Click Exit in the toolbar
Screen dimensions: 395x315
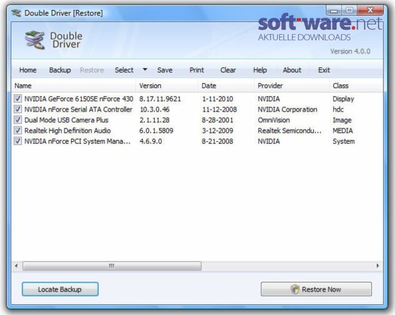[x=324, y=70]
